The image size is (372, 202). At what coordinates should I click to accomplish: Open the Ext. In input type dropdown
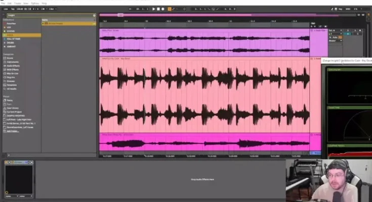point(335,30)
